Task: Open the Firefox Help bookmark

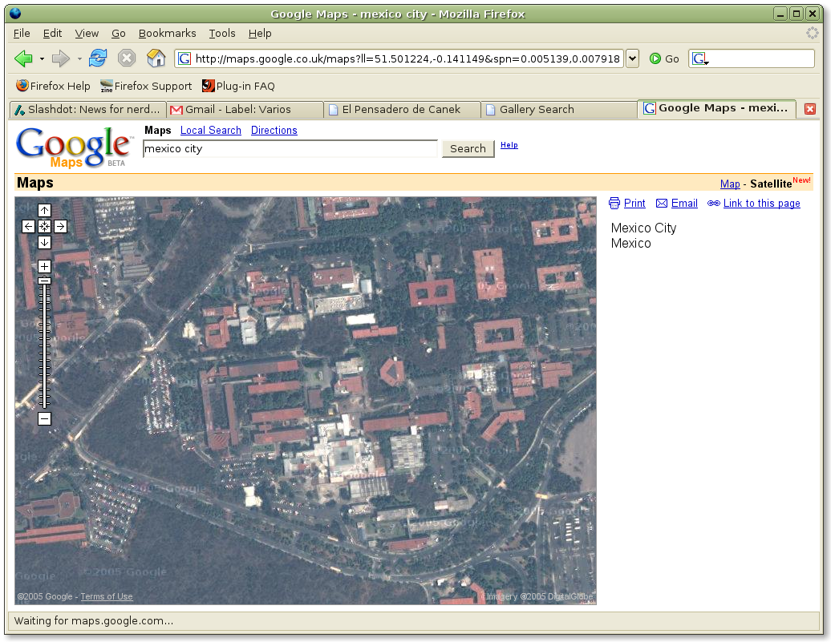Action: pos(53,86)
